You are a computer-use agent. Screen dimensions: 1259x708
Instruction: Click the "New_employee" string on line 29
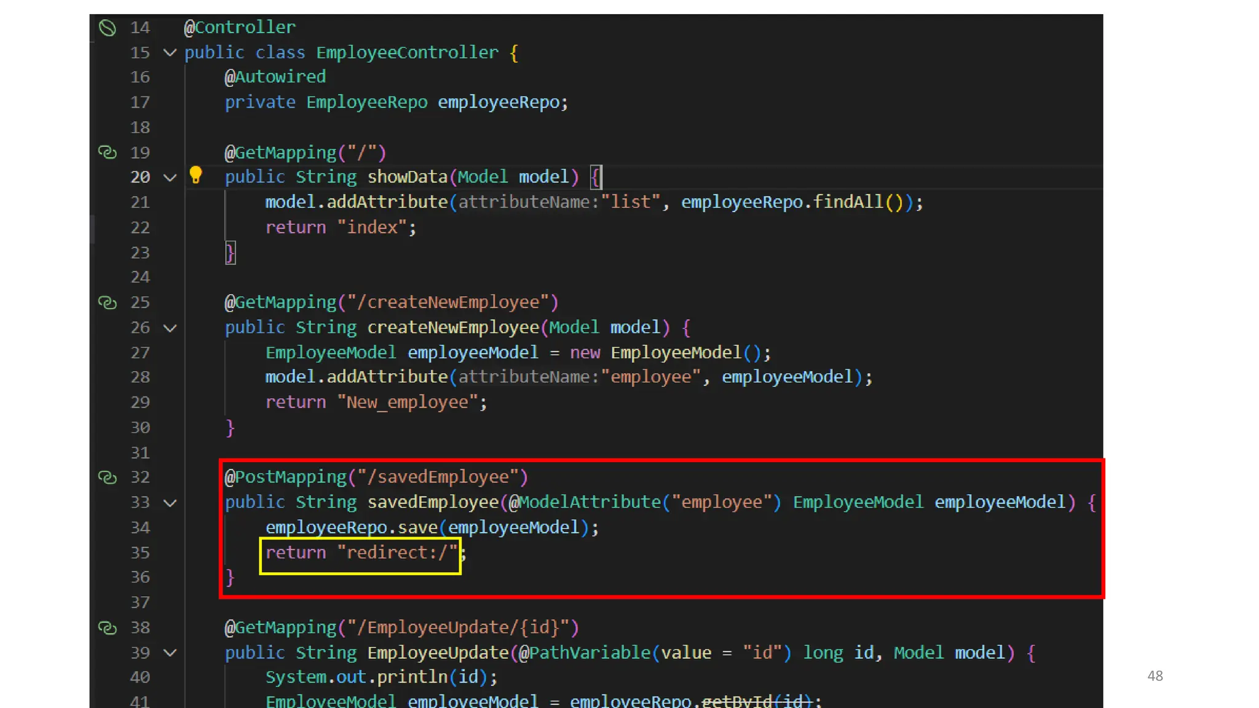pos(407,403)
